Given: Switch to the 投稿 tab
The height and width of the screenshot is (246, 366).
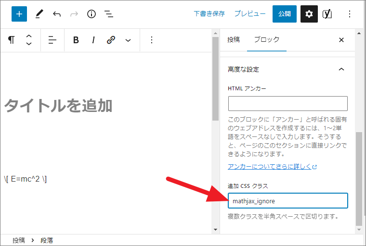Looking at the screenshot, I should point(234,40).
